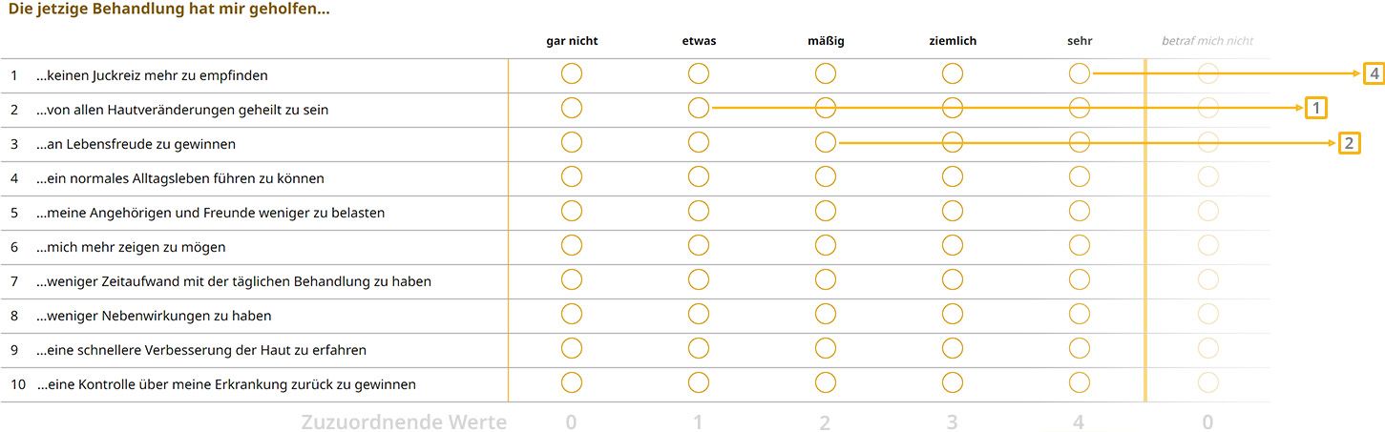
Task: Click the 'betraf mich nicht' column header
Action: [x=1207, y=41]
